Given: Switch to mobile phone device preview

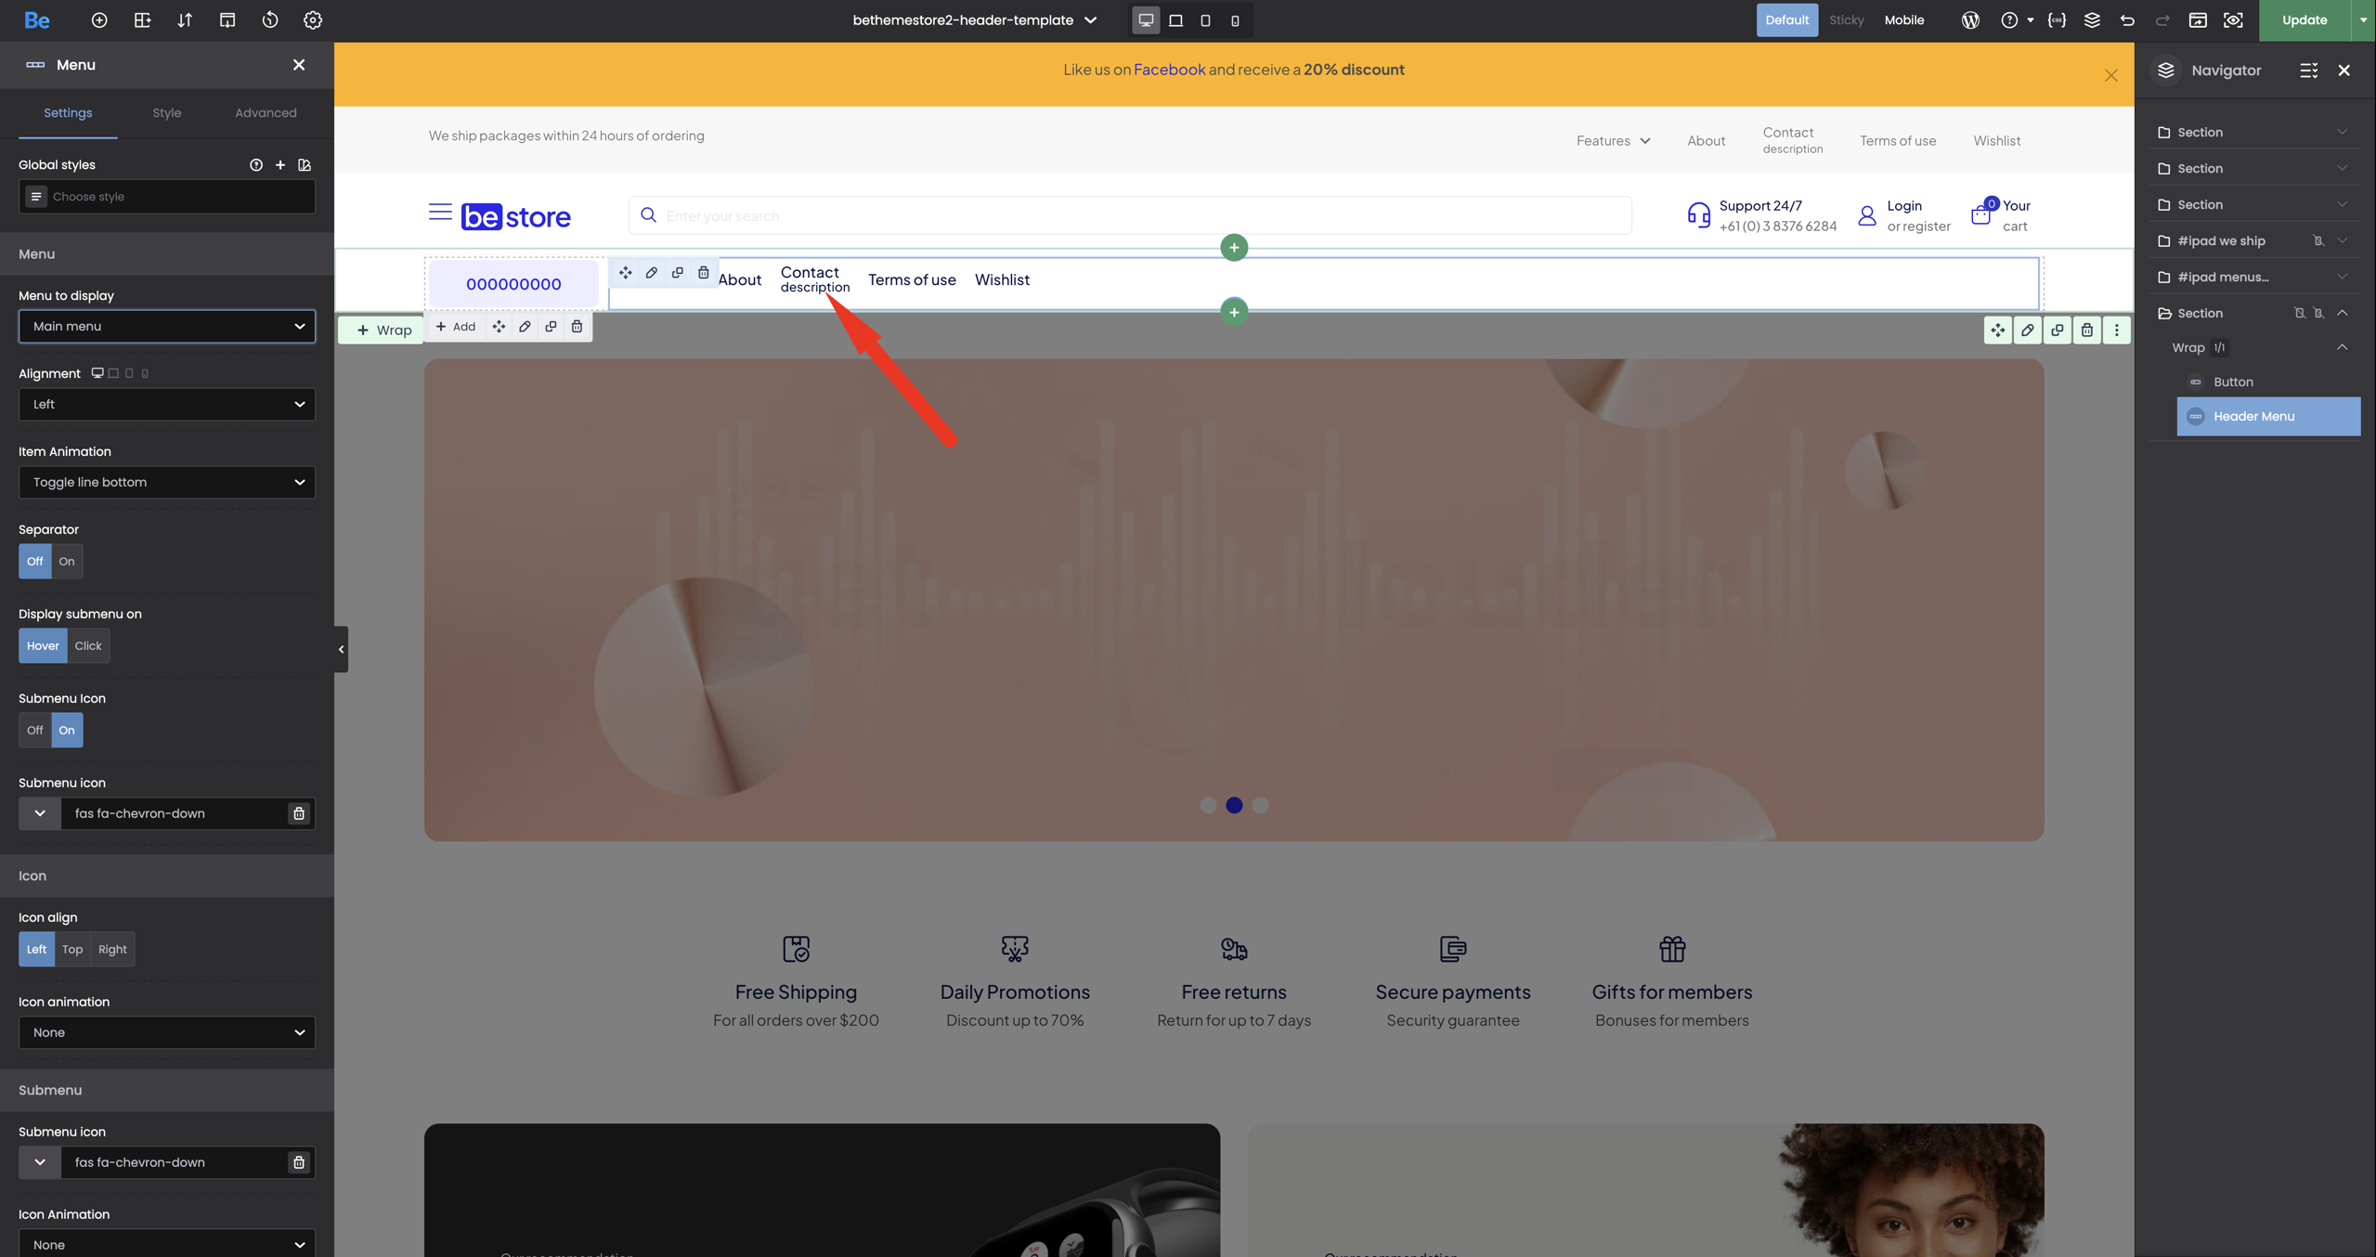Looking at the screenshot, I should click(1235, 20).
